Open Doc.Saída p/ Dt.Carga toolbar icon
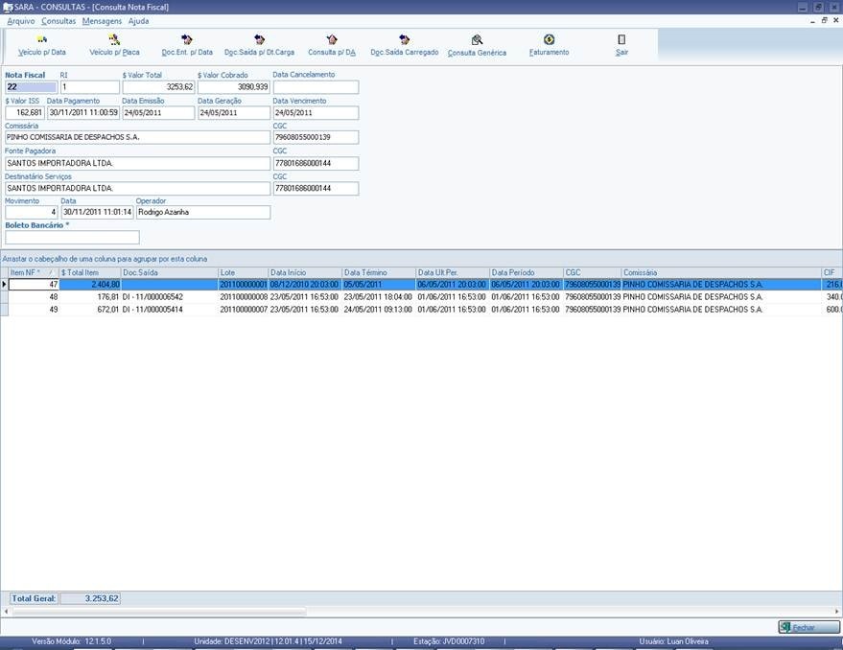The width and height of the screenshot is (843, 650). point(259,39)
